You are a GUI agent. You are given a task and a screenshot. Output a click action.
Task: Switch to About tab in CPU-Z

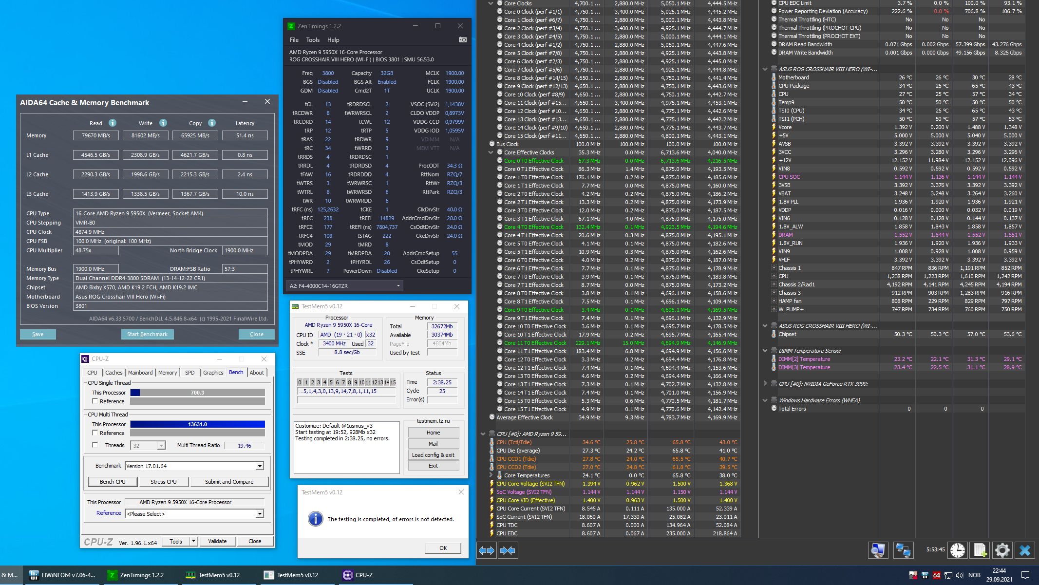pyautogui.click(x=257, y=373)
